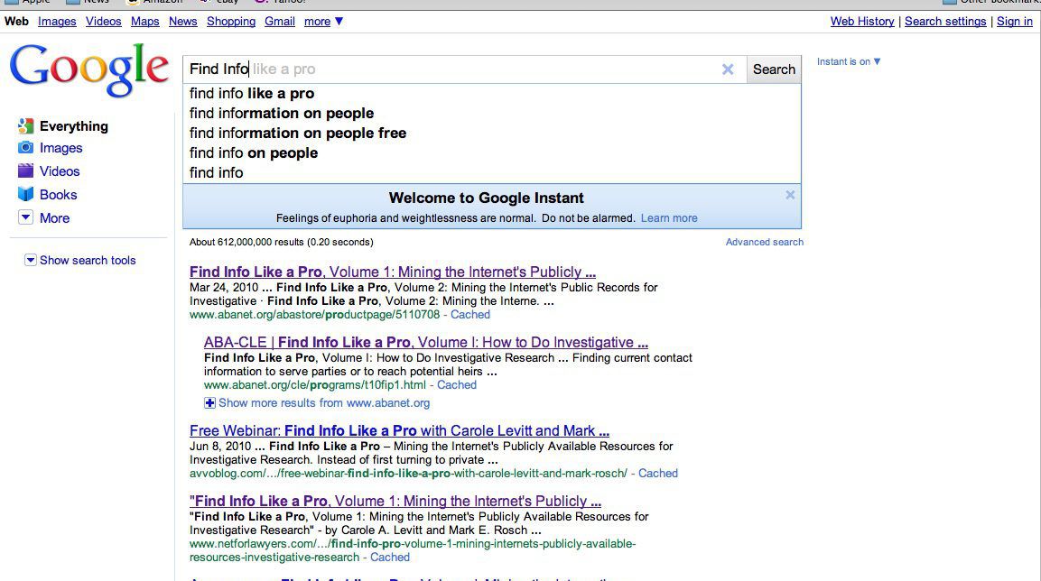This screenshot has height=581, width=1041.
Task: Open Cached link for netforlawyers result
Action: coord(390,558)
